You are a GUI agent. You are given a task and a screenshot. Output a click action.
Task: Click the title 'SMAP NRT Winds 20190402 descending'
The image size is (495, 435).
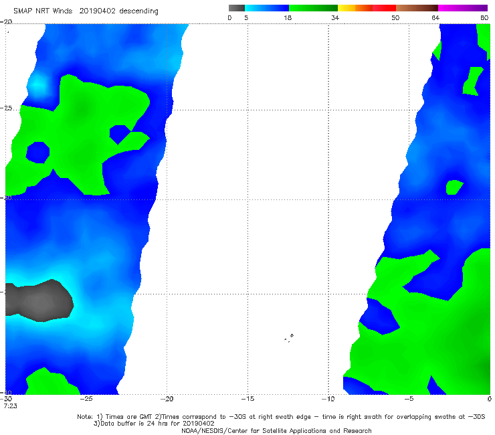(x=86, y=11)
